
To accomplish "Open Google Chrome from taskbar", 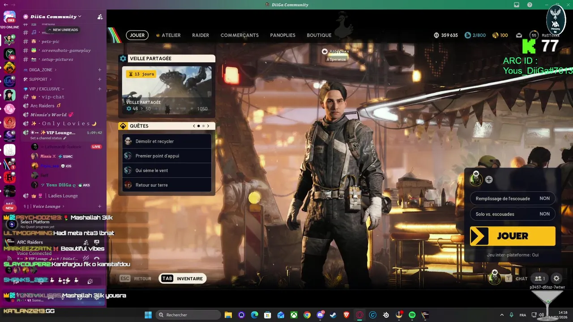I will tap(307, 315).
